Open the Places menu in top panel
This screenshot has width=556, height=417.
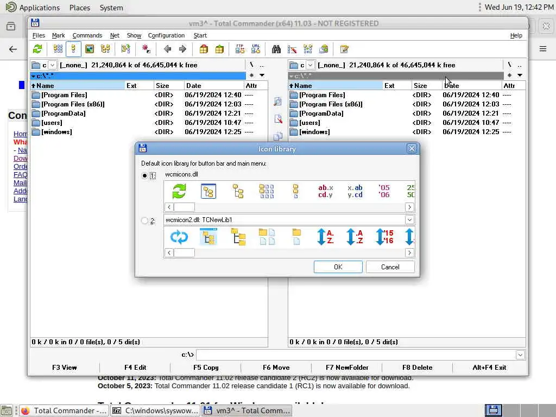(x=80, y=8)
